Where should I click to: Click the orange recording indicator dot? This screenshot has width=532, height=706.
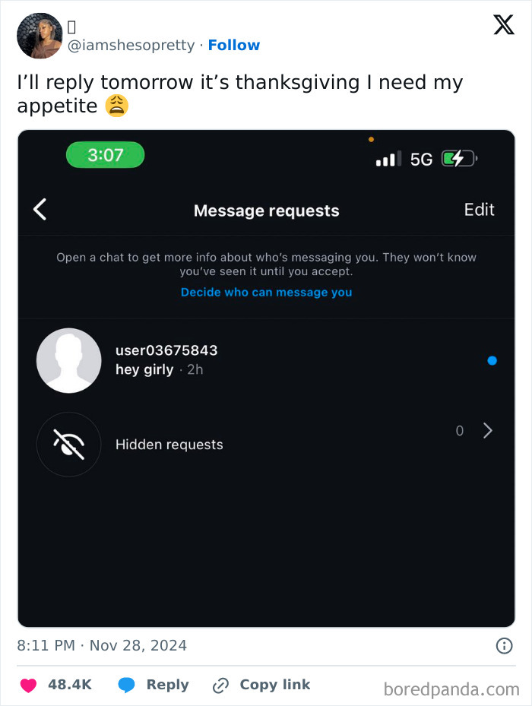pyautogui.click(x=371, y=138)
